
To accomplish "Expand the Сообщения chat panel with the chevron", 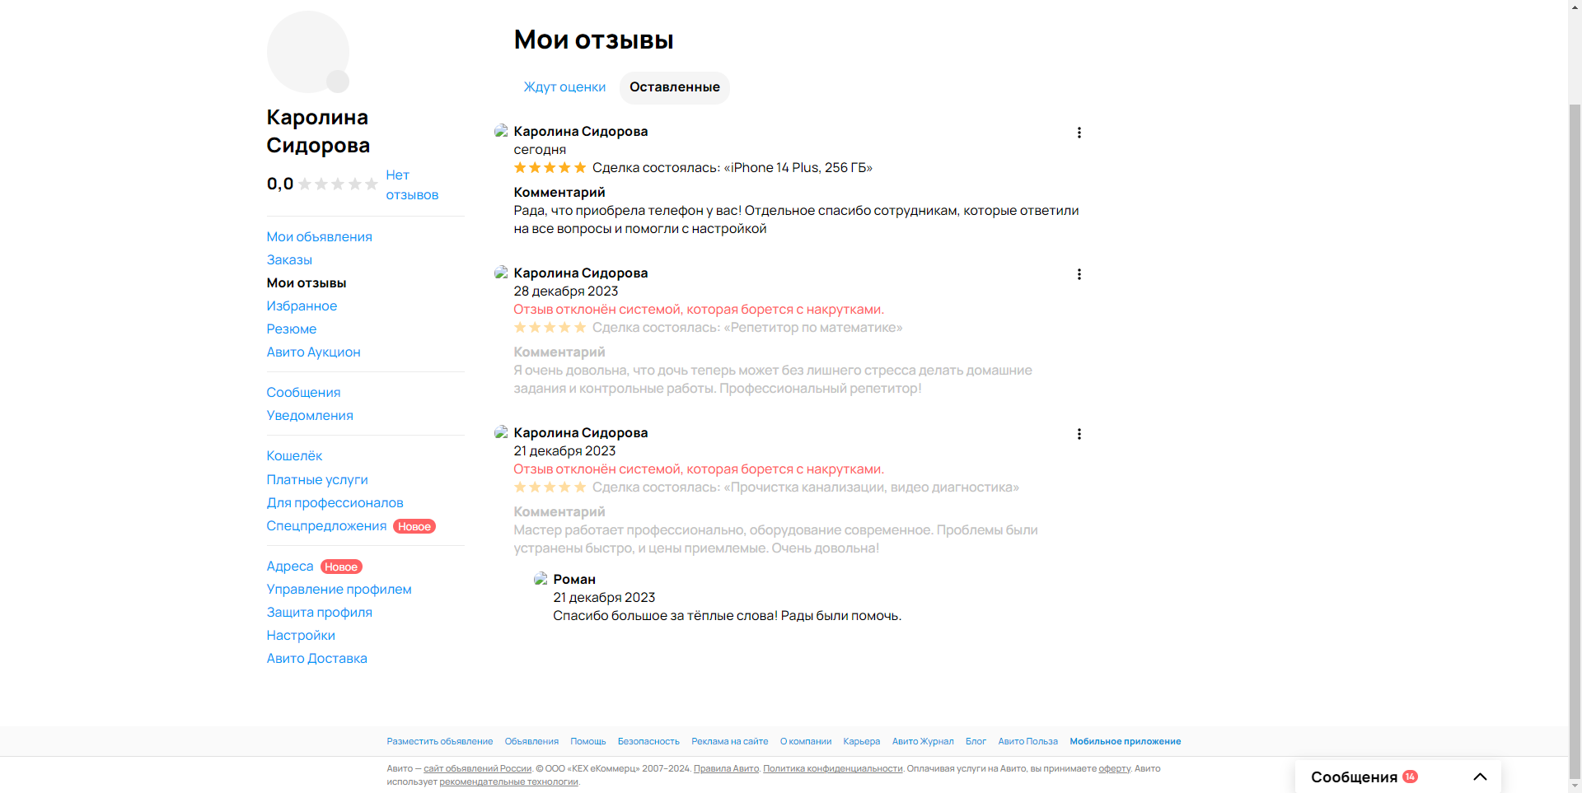I will pos(1480,777).
